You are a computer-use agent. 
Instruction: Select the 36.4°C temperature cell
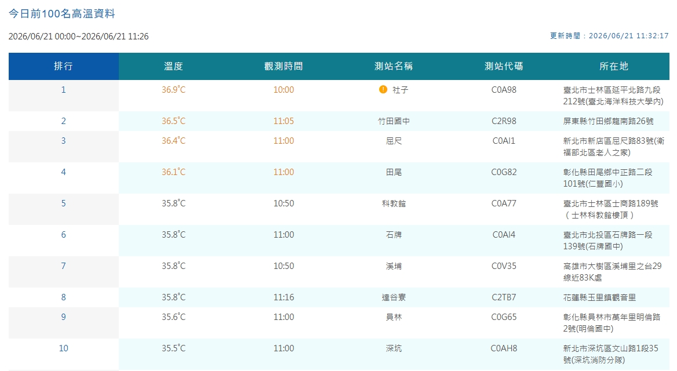pyautogui.click(x=173, y=141)
